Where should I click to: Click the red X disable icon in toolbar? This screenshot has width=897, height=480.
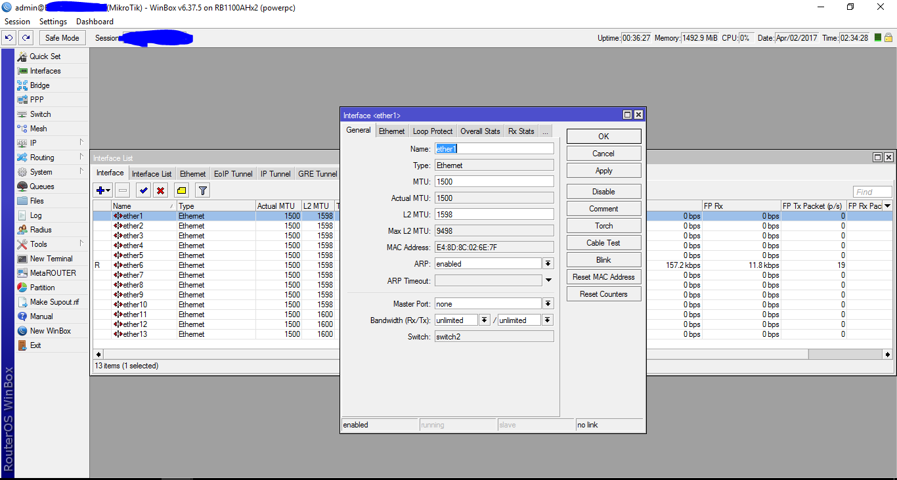pyautogui.click(x=161, y=190)
